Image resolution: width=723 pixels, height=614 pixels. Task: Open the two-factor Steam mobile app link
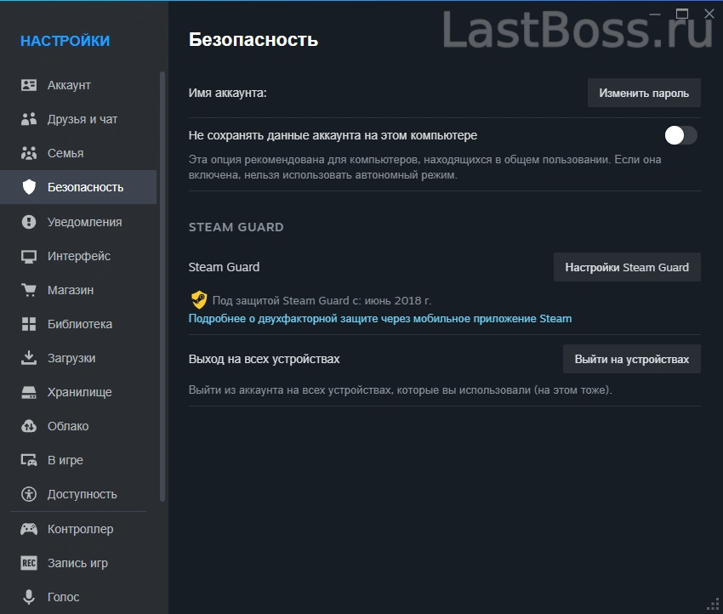point(379,319)
